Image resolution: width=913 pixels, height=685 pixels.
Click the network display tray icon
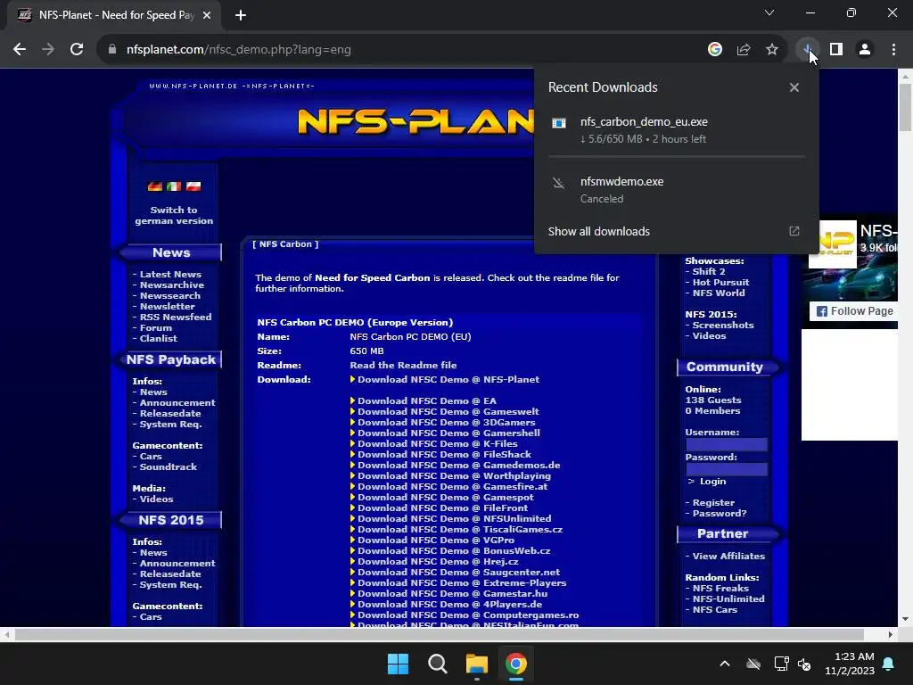click(x=781, y=664)
